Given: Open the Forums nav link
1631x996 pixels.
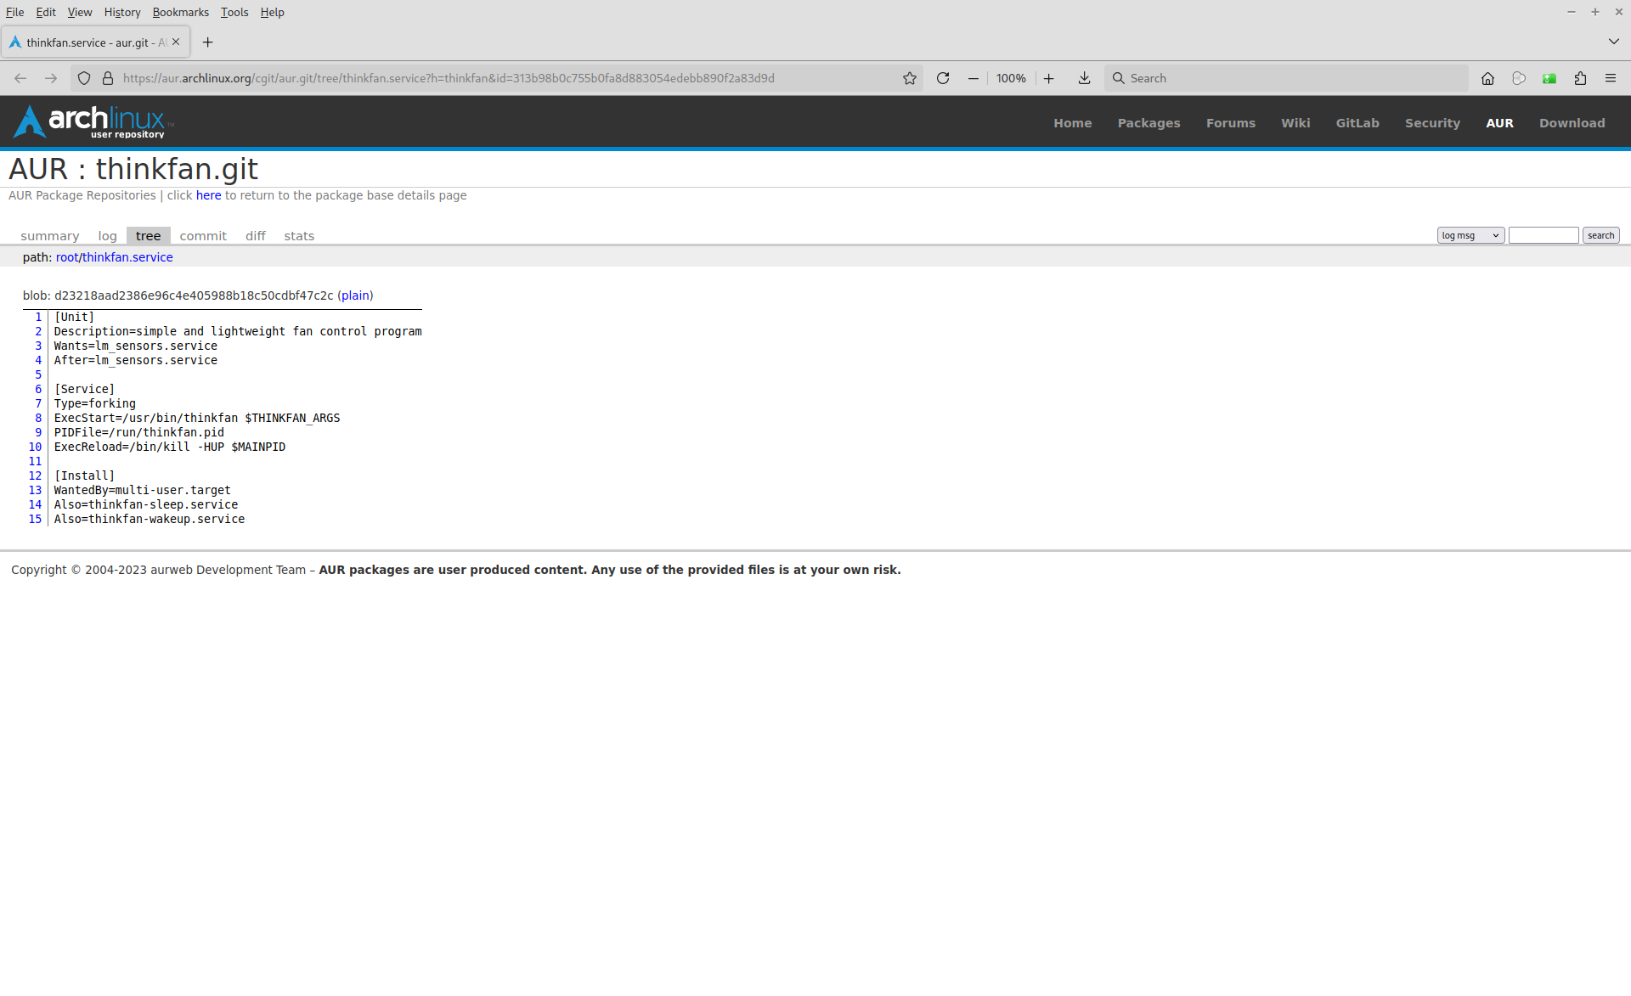Looking at the screenshot, I should tap(1230, 123).
